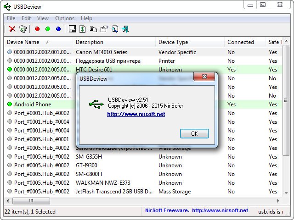Select the Canon MF4010 Series row
The height and width of the screenshot is (220, 294).
coord(143,52)
